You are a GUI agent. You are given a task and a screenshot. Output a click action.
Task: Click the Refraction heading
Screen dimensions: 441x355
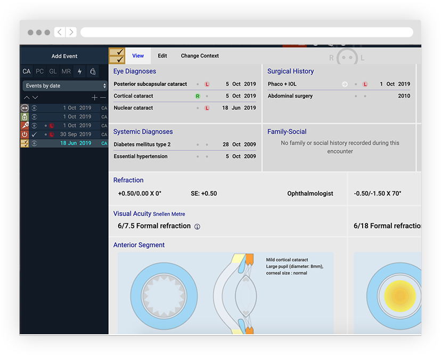pyautogui.click(x=128, y=180)
